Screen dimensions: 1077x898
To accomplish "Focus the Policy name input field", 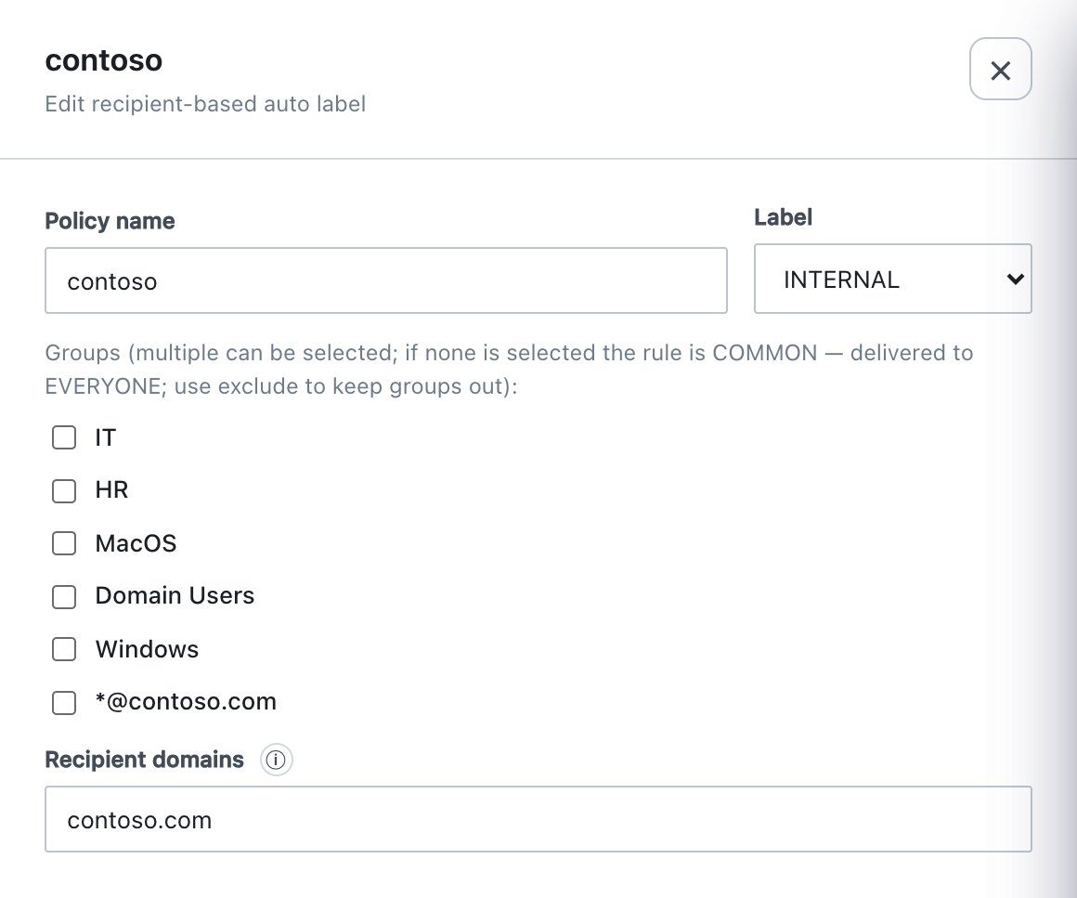I will tap(386, 280).
